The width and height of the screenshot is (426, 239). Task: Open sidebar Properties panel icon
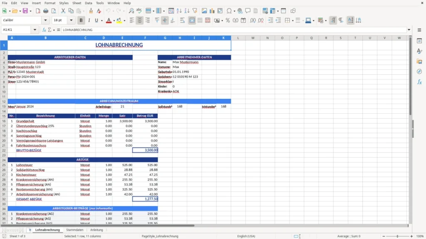(x=419, y=41)
